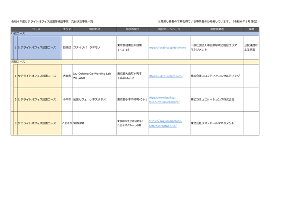Select facility name 勉強カフェ 小平スタジオ
Image resolution: width=294 pixels, height=208 pixels.
(x=89, y=100)
